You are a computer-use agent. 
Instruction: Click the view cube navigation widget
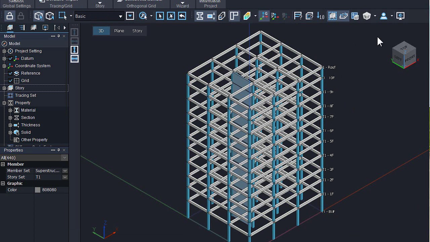click(x=404, y=55)
